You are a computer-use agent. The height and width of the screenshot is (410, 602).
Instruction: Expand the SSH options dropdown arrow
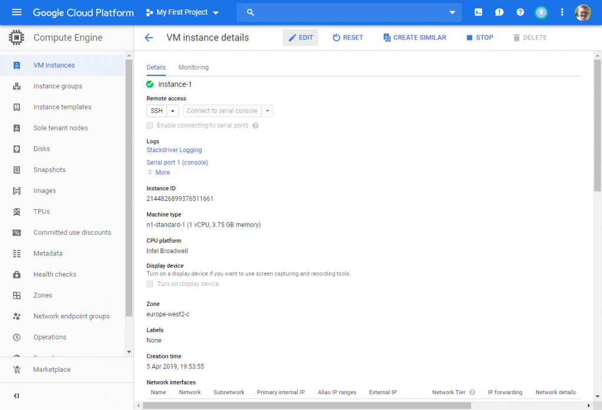point(173,111)
